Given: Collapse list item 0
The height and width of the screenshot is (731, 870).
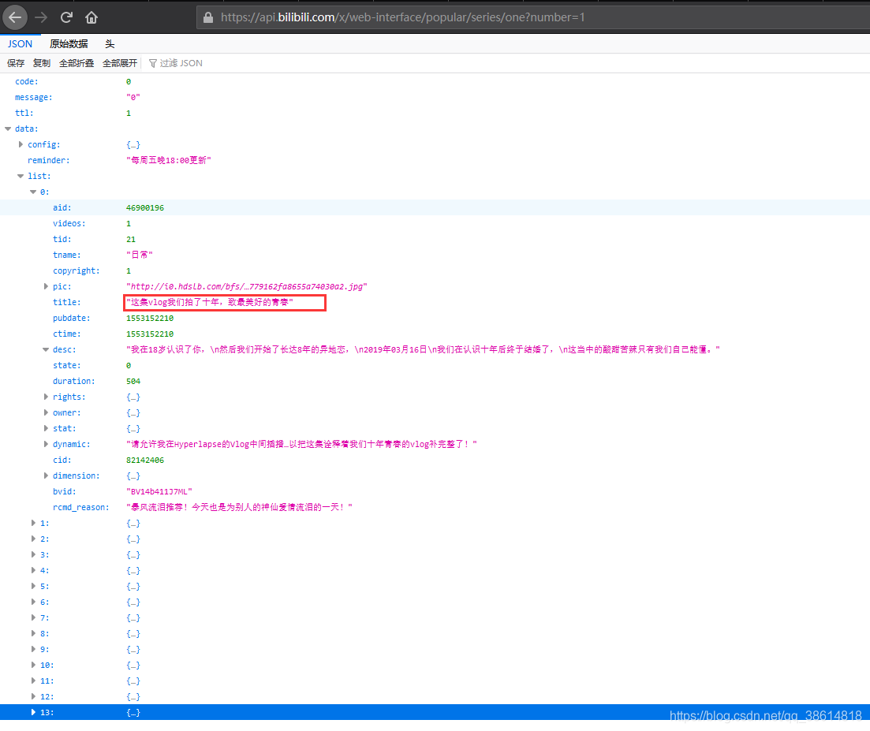Looking at the screenshot, I should pyautogui.click(x=33, y=192).
